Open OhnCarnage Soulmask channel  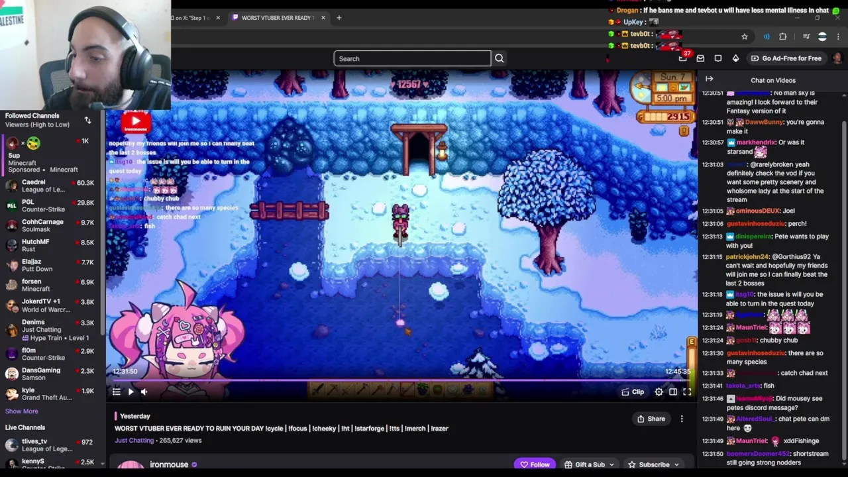click(51, 225)
